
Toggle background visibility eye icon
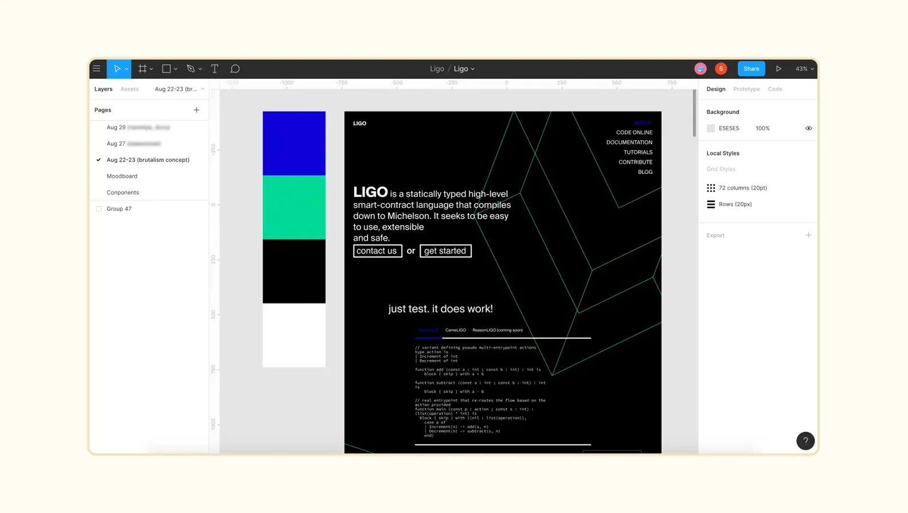point(808,128)
